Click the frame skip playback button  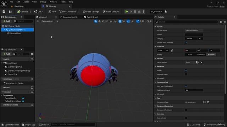point(131,12)
